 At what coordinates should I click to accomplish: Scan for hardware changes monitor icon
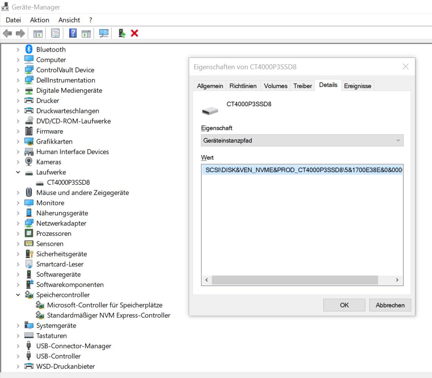point(104,34)
